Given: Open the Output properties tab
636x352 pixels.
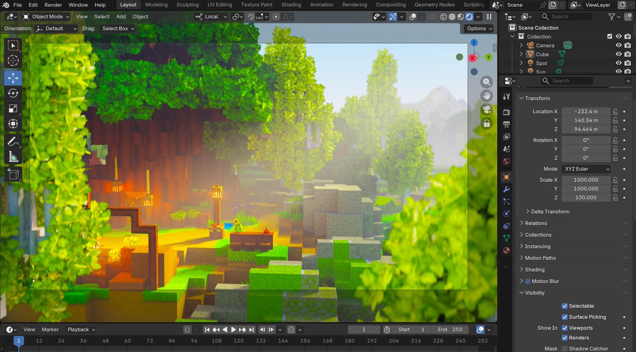Looking at the screenshot, I should [x=506, y=124].
